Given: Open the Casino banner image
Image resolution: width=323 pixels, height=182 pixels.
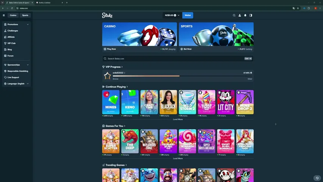Looking at the screenshot, I should [x=139, y=34].
